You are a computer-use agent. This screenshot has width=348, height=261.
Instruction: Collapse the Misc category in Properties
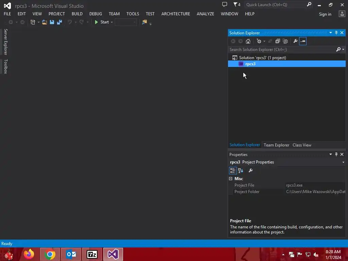pyautogui.click(x=231, y=179)
